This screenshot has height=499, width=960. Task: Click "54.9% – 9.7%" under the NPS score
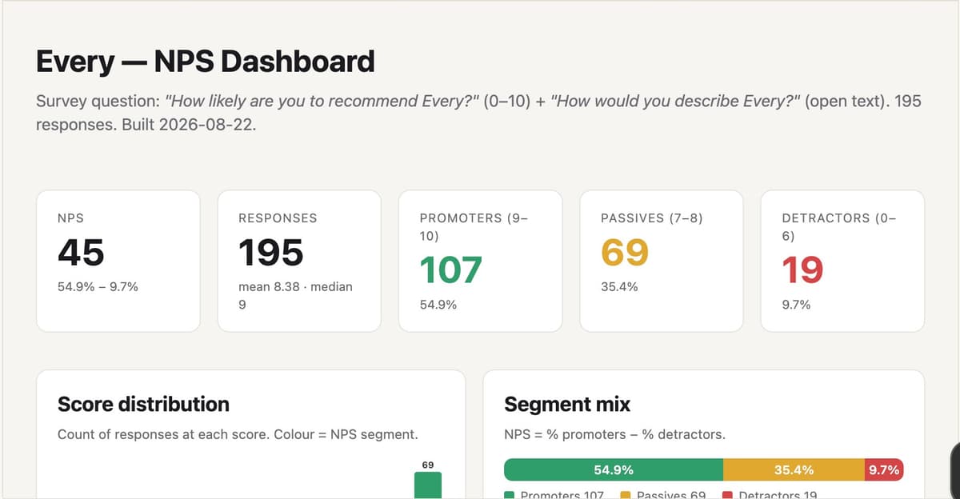point(98,286)
